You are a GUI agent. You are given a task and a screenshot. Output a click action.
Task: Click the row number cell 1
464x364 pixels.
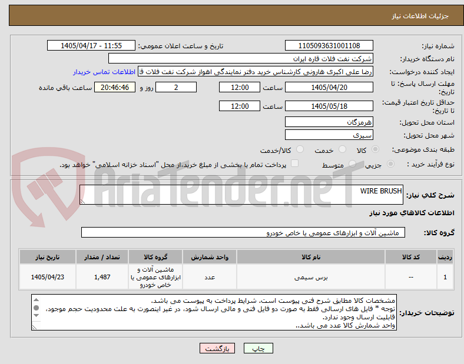(445, 277)
